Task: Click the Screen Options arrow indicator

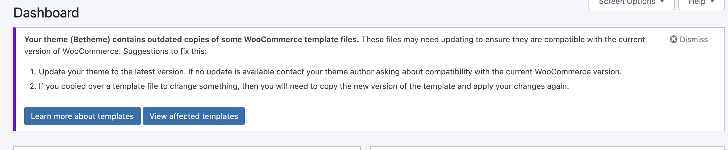Action: click(662, 2)
